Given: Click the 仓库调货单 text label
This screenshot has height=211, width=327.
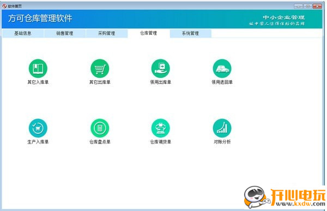Looking at the screenshot, I should [161, 142].
